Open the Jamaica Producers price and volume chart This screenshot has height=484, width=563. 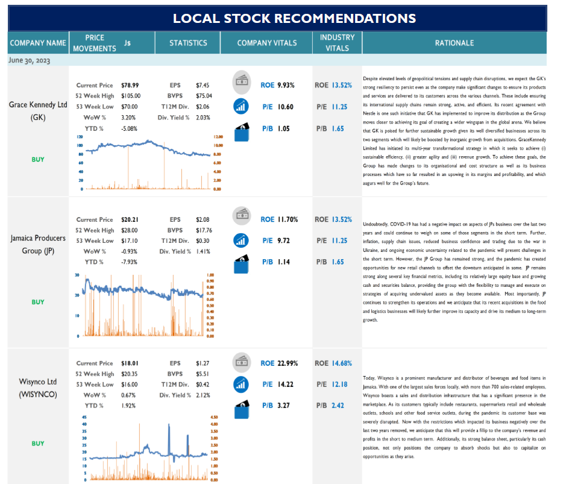pos(145,306)
